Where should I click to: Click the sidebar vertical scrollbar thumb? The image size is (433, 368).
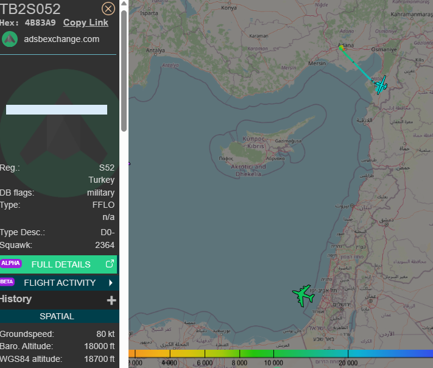click(124, 71)
